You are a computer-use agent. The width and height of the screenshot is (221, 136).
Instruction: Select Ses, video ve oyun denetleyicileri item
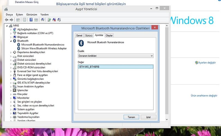click(x=36, y=105)
